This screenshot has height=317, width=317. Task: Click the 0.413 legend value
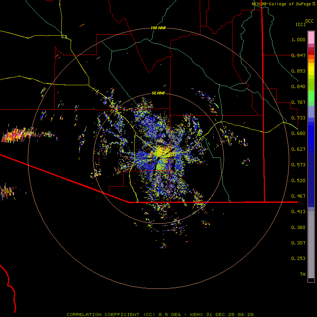298,212
